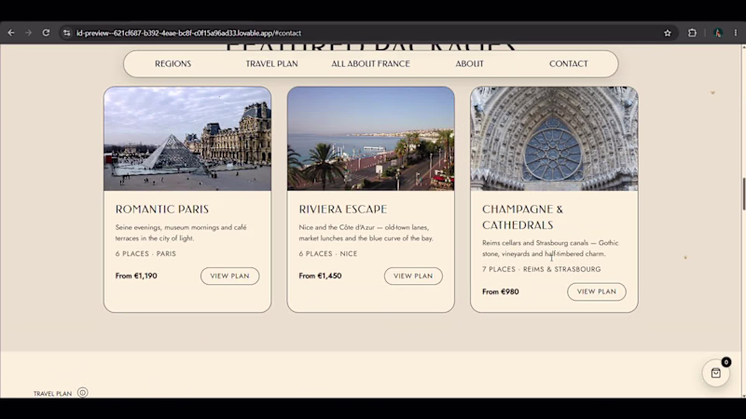The image size is (746, 419).
Task: Click the browser forward arrow
Action: 28,33
